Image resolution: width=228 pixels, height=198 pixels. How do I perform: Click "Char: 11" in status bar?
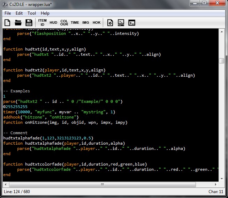pyautogui.click(x=216, y=192)
